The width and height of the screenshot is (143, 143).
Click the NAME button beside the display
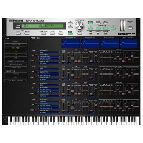point(18,27)
